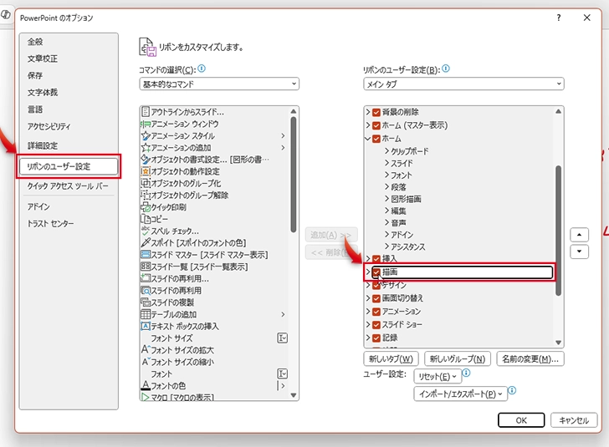Move selected tab up with arrow button

coord(579,235)
